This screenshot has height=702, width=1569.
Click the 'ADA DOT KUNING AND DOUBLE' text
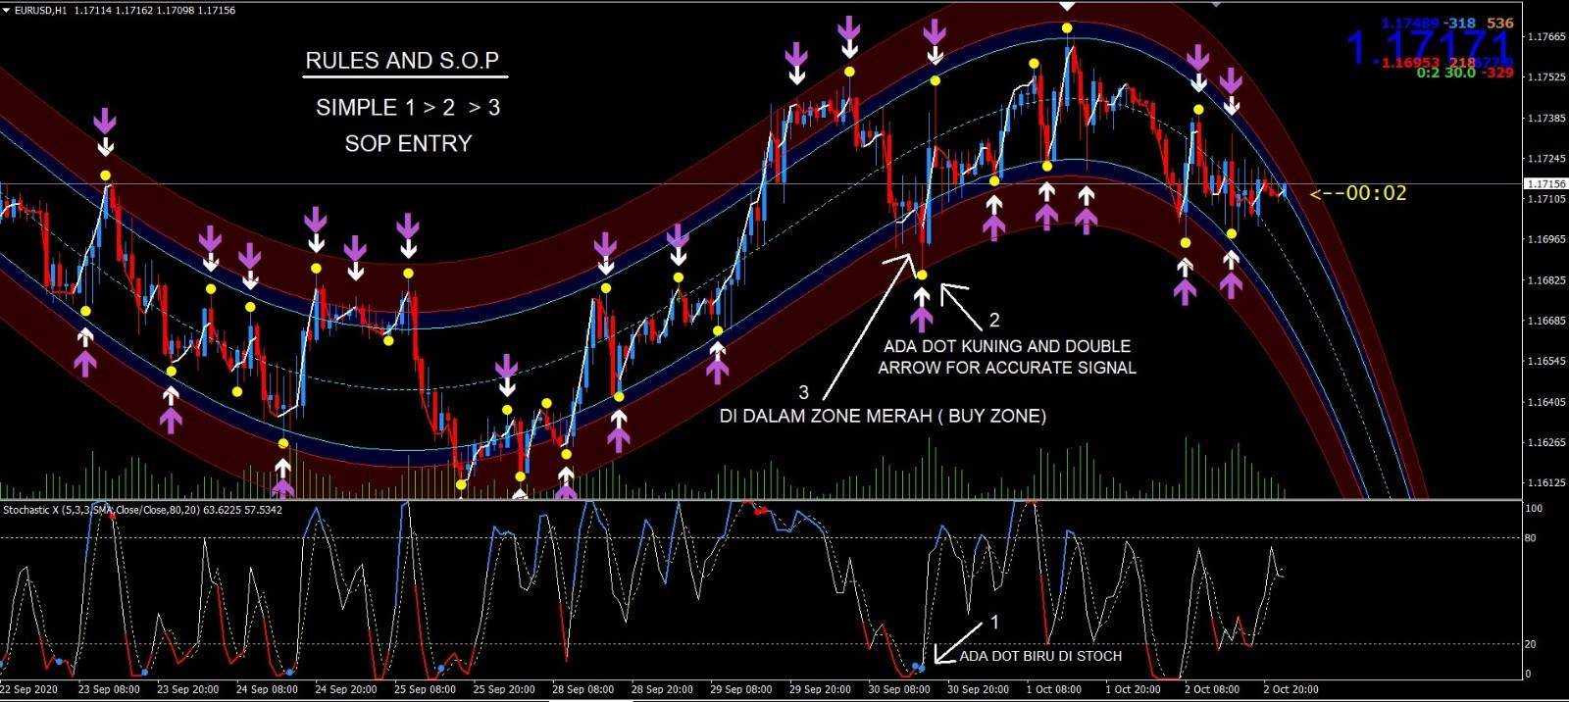pyautogui.click(x=1007, y=346)
